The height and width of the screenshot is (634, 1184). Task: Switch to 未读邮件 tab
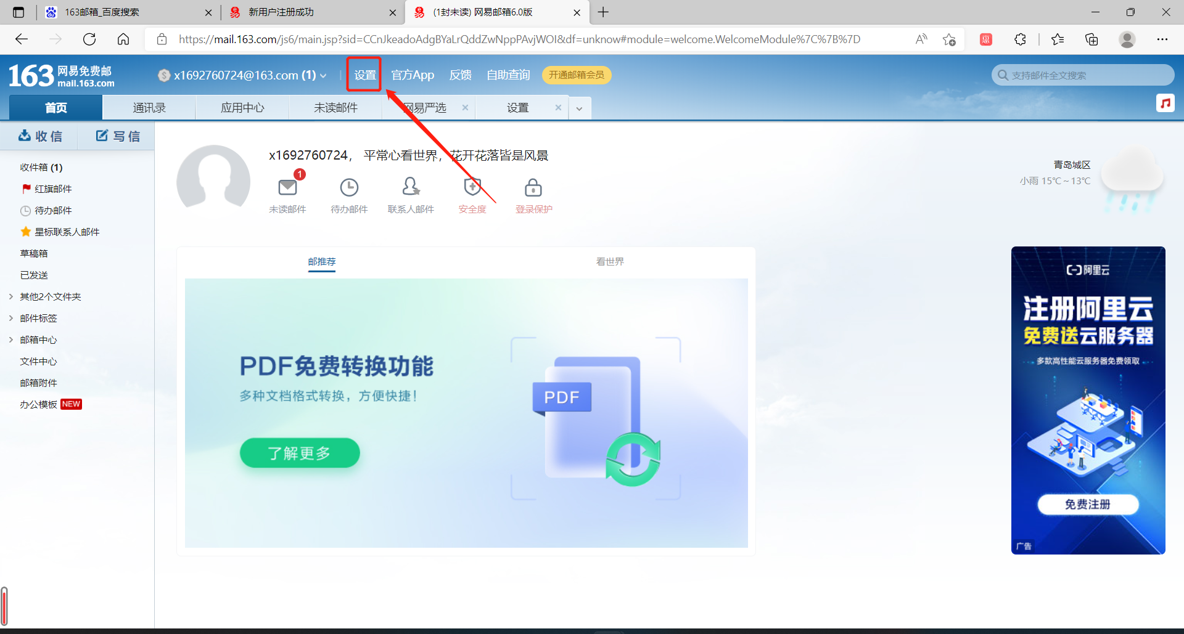pyautogui.click(x=335, y=108)
